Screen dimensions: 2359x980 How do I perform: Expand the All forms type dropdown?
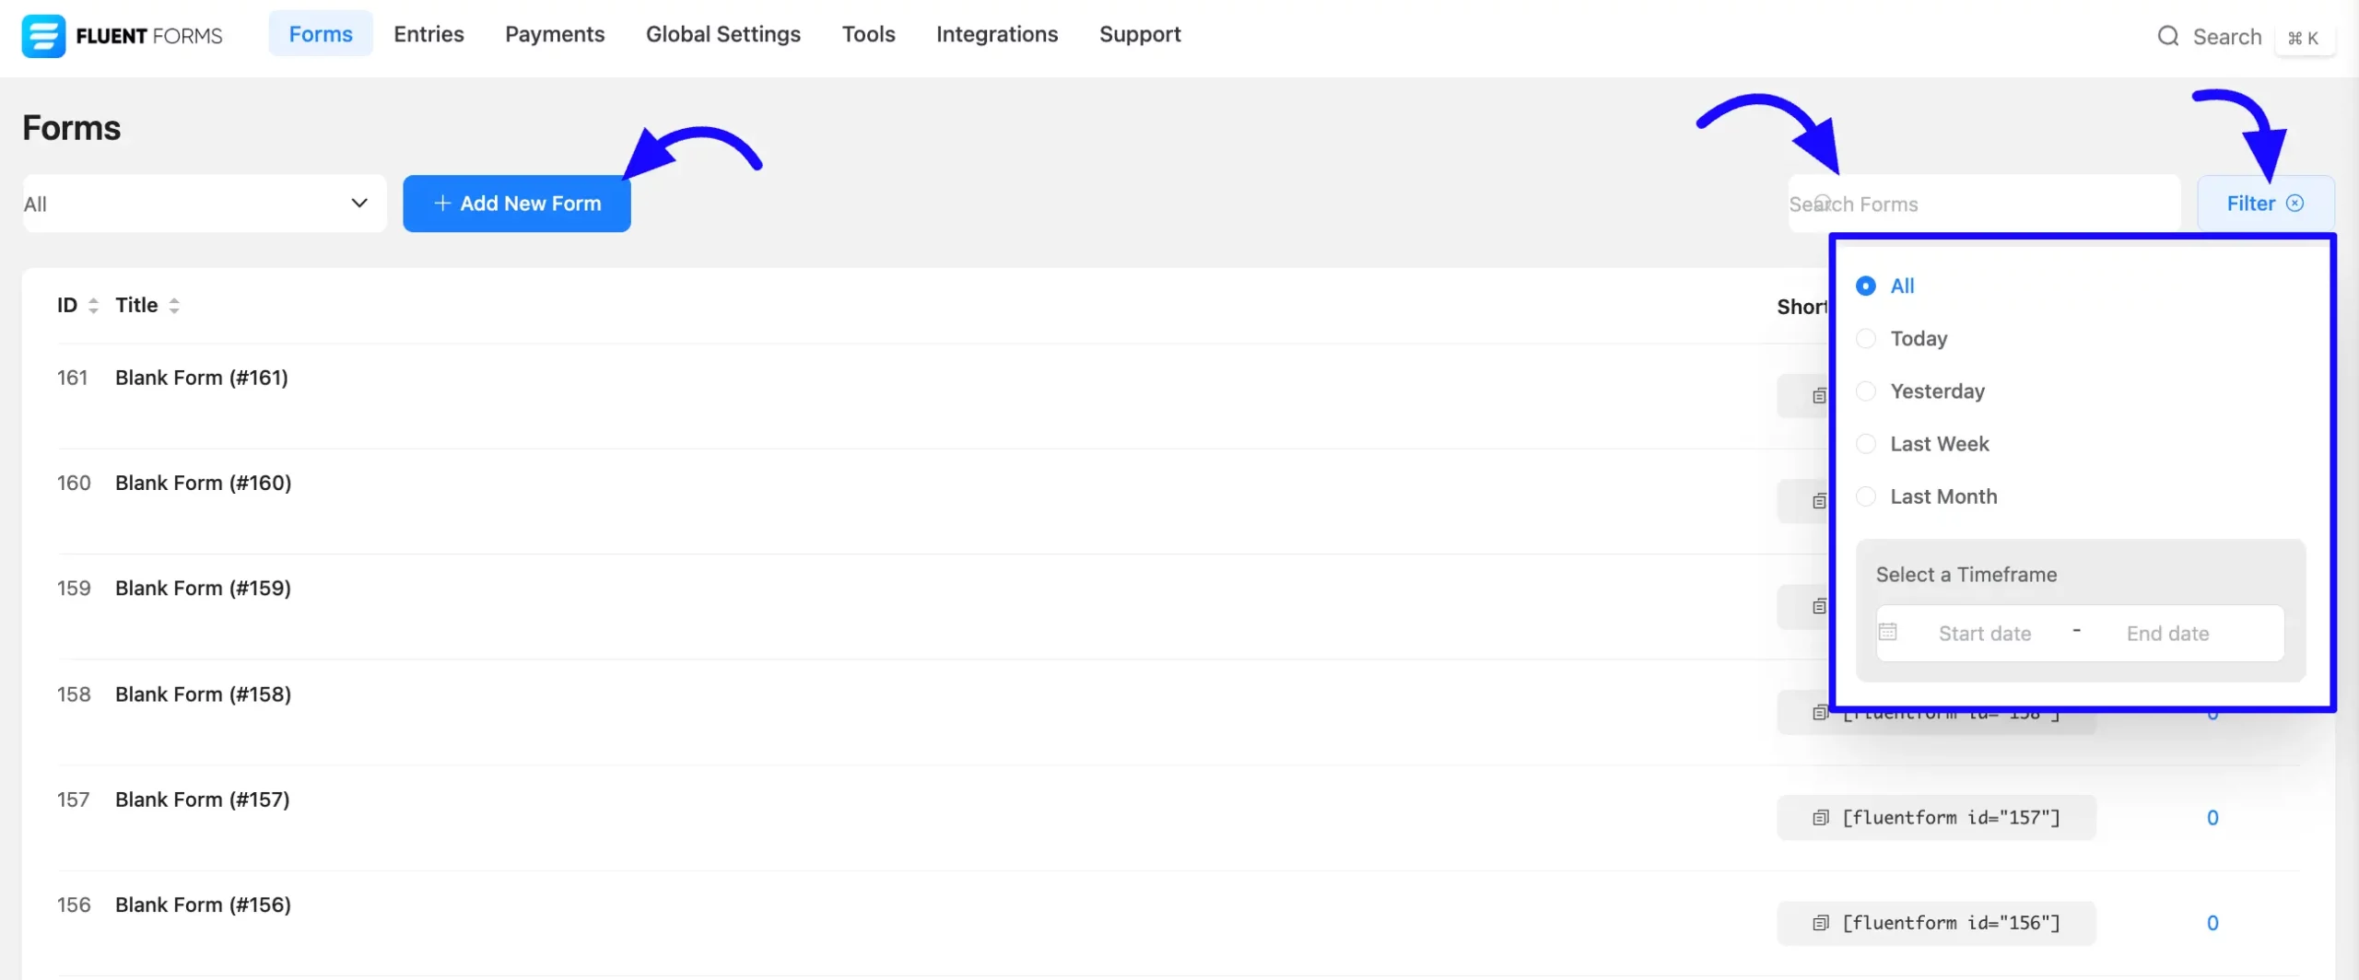pos(205,204)
